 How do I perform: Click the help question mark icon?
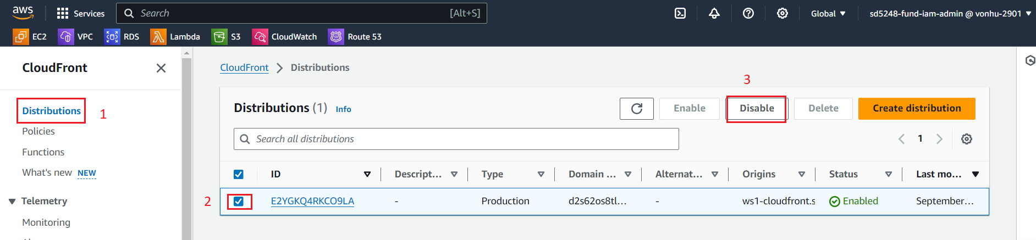(748, 13)
